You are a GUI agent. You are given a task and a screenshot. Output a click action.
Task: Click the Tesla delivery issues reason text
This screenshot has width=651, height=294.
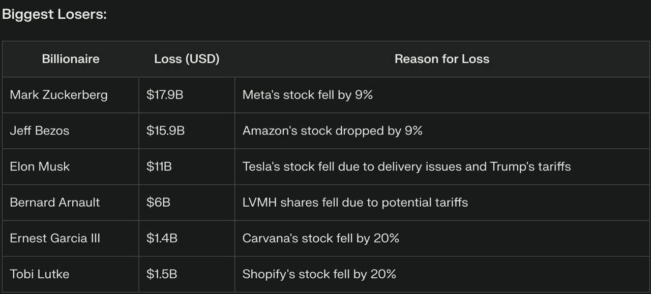[x=406, y=167]
